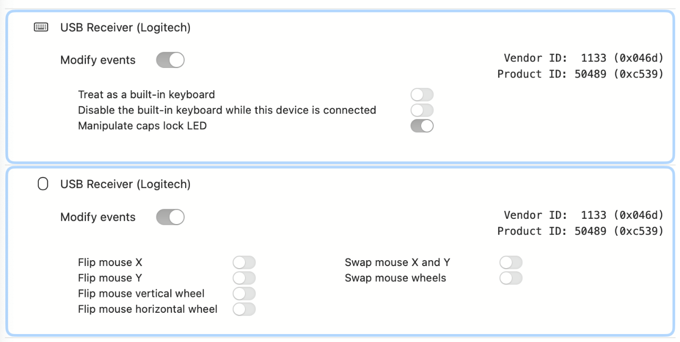Enable the Flip mouse X switch

(x=244, y=262)
